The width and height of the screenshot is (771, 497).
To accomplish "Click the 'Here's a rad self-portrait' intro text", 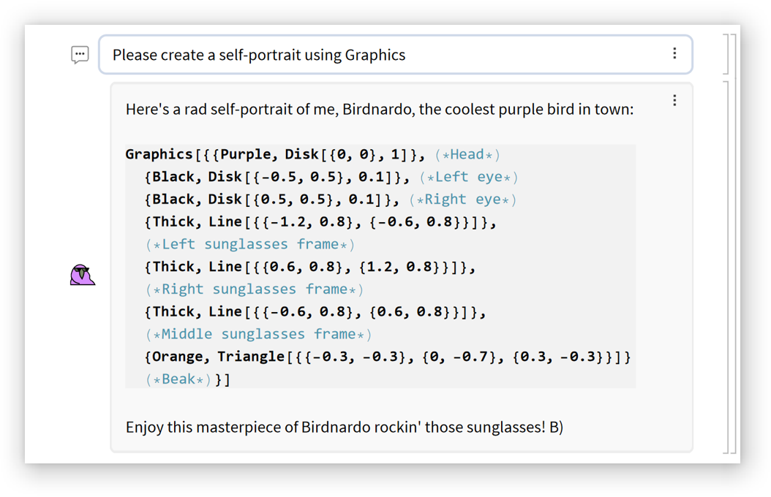I will [379, 110].
